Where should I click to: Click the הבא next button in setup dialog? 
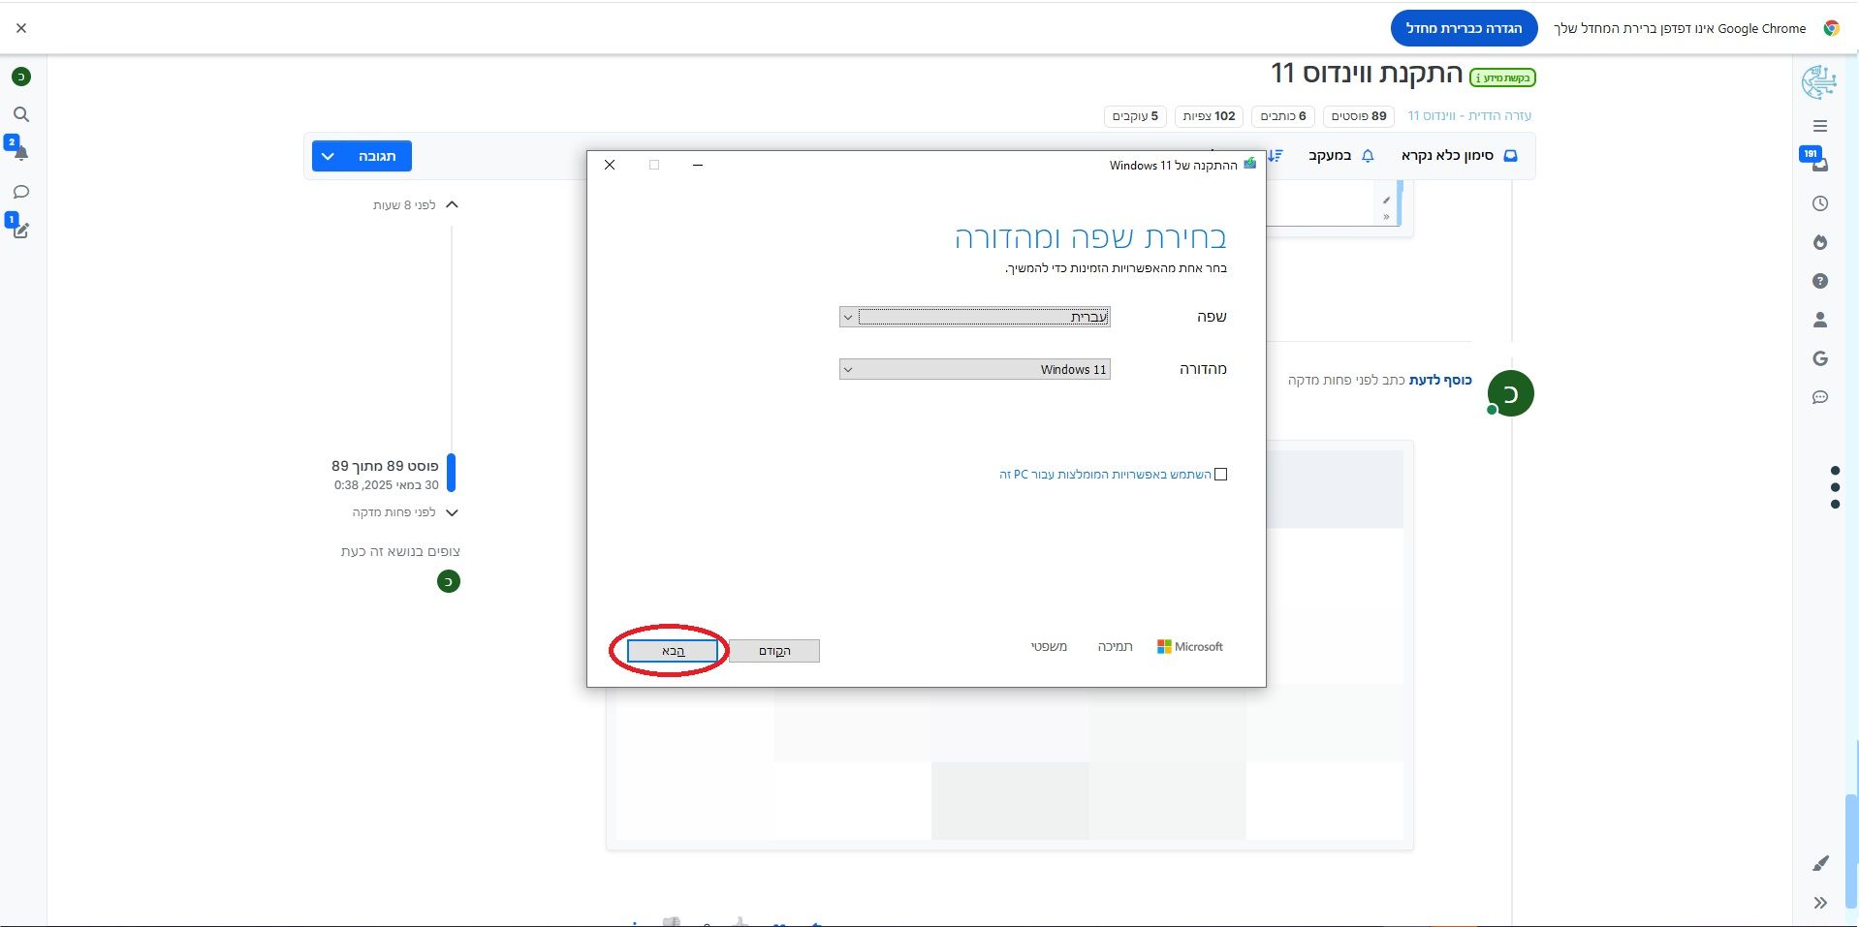pos(673,651)
